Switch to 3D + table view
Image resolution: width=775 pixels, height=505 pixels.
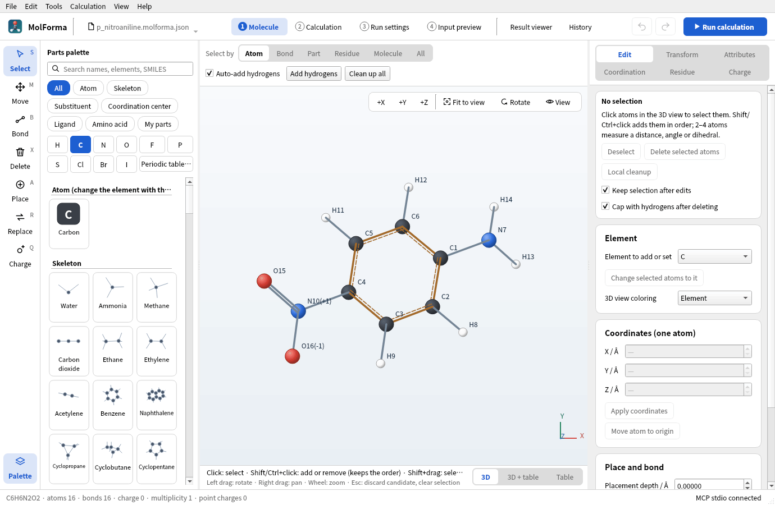coord(523,477)
